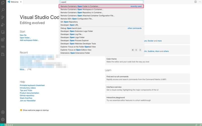Click the others keymap link
Image resolution: width=202 pixels, height=126 pixels.
pyautogui.click(x=166, y=51)
